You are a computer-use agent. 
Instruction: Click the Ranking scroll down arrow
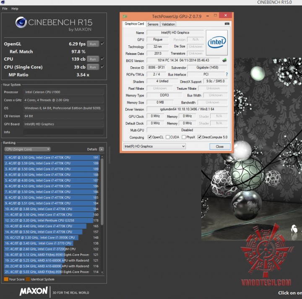[102, 272]
